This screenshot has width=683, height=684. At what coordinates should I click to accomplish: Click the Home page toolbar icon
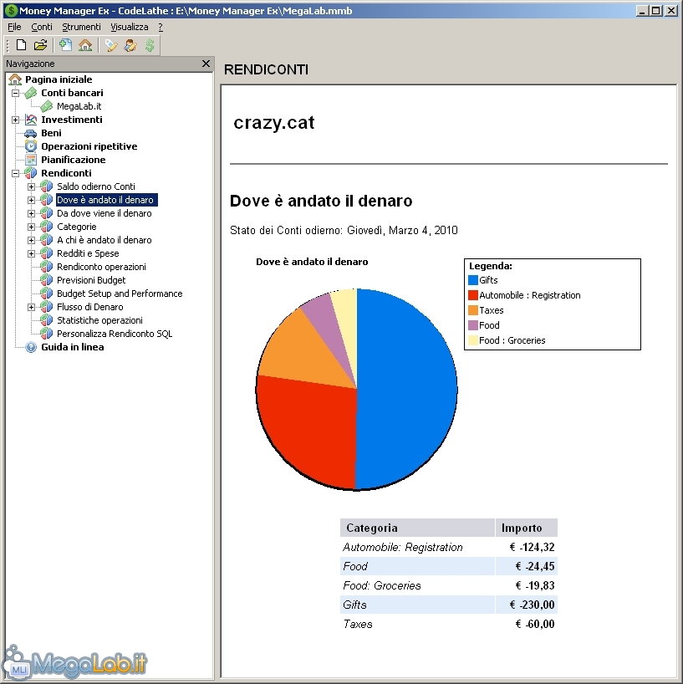[x=84, y=45]
